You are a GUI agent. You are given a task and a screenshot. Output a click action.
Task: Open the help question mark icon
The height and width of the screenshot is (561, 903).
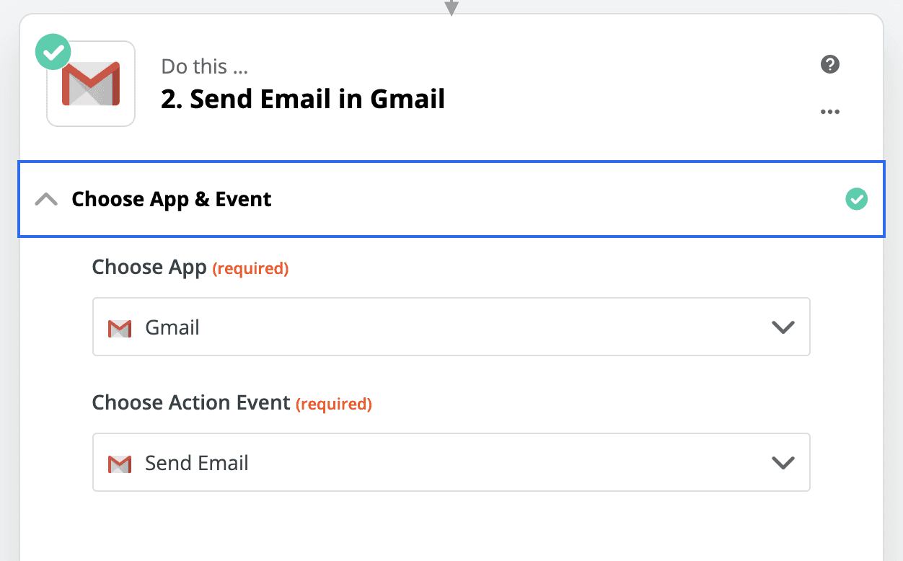(830, 64)
